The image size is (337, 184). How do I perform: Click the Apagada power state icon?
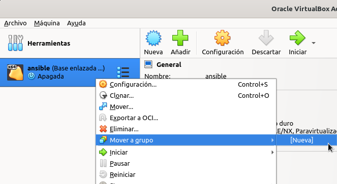pos(32,76)
